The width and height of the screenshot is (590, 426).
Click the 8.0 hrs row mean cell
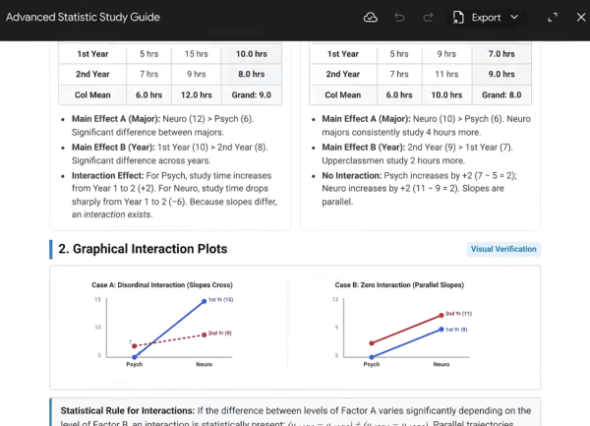pyautogui.click(x=252, y=74)
